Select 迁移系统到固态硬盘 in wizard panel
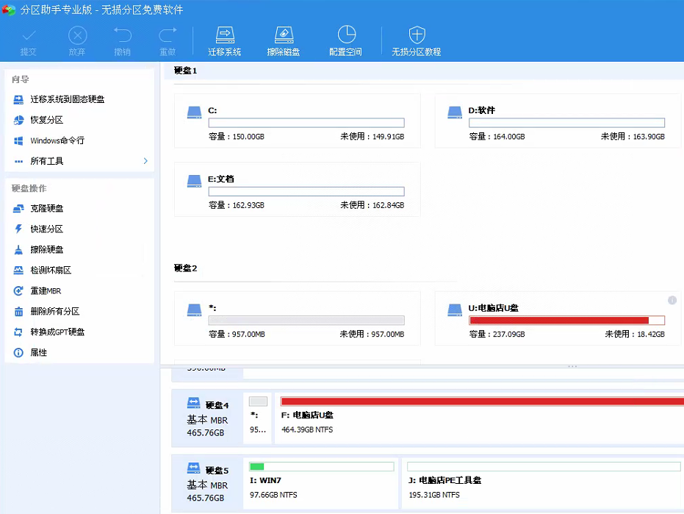The width and height of the screenshot is (684, 514). [x=67, y=99]
